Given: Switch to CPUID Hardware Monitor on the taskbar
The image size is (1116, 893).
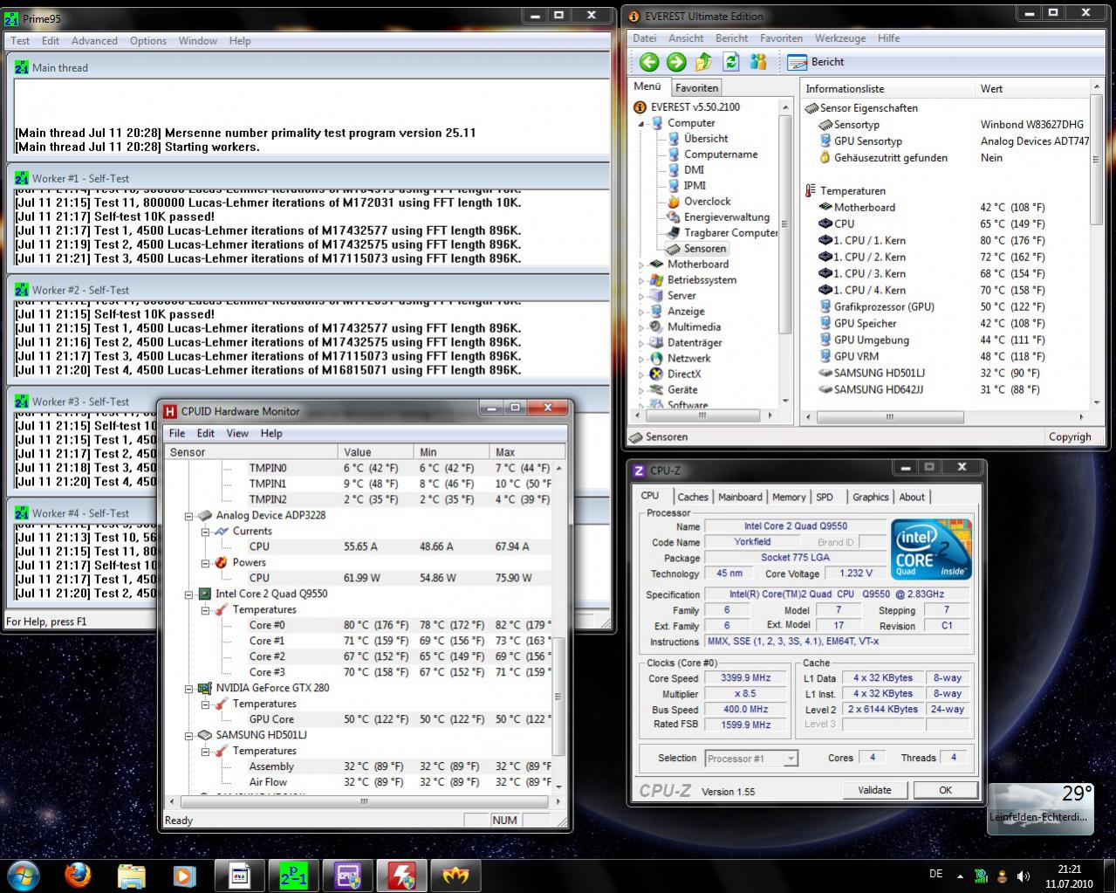Looking at the screenshot, I should (x=401, y=875).
